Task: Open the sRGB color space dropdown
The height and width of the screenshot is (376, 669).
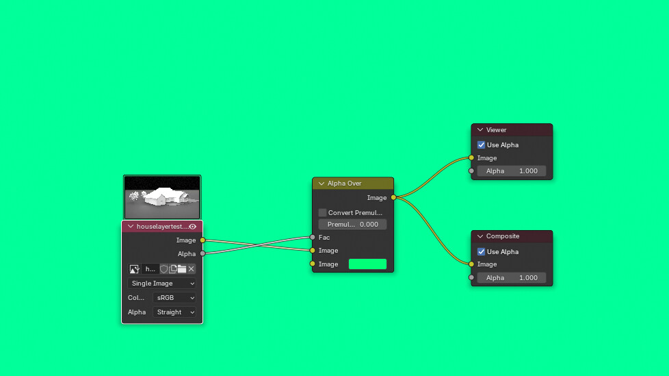Action: point(174,298)
